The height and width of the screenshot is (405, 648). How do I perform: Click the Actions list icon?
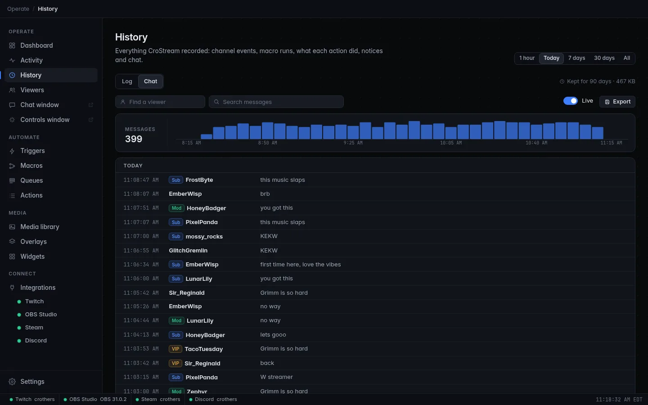12,195
